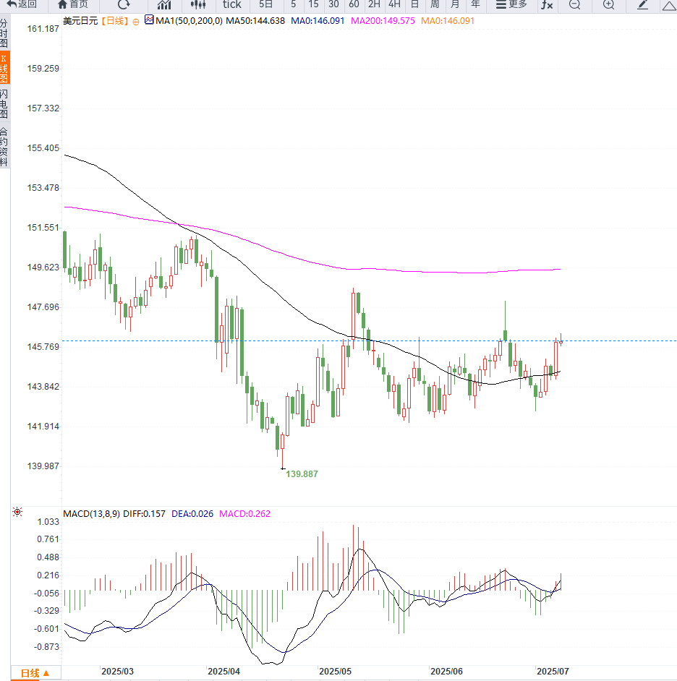Select the 2H timeframe
Screen dimensions: 677x681
(x=374, y=4)
